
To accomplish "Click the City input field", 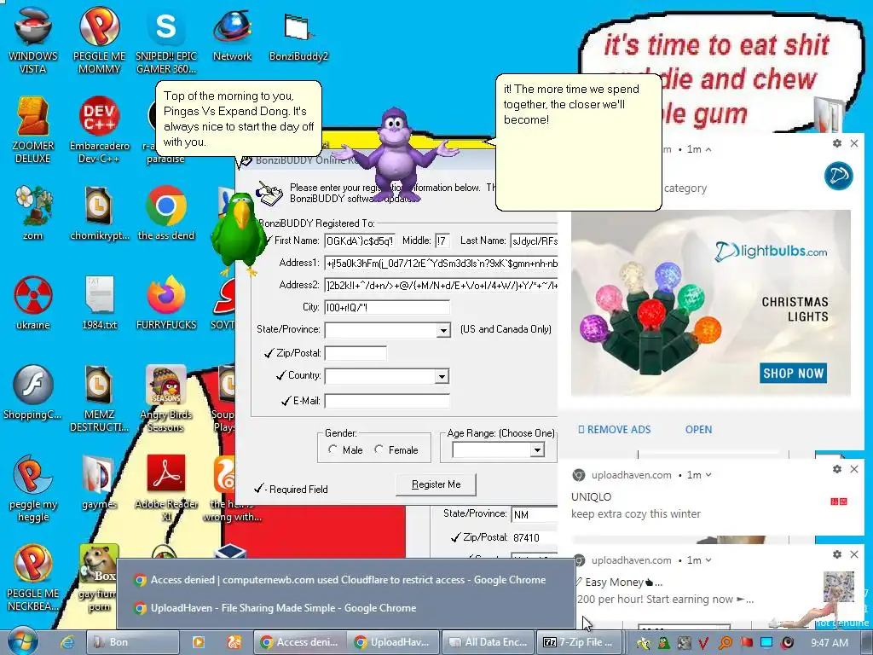I will (x=387, y=307).
